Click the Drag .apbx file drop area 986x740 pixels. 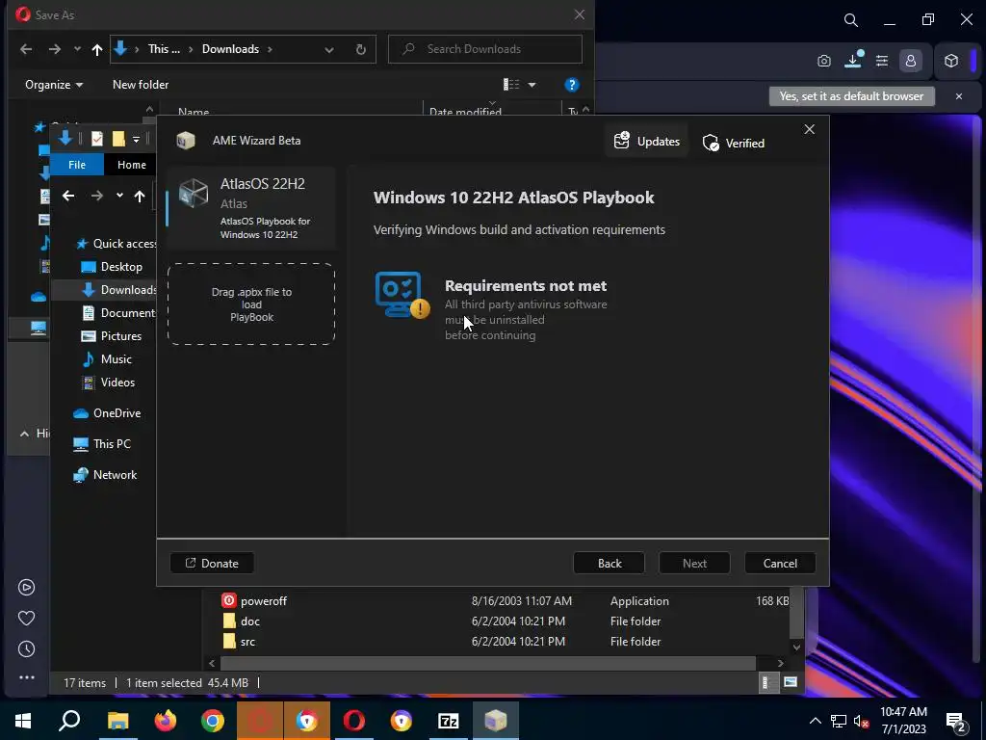251,304
